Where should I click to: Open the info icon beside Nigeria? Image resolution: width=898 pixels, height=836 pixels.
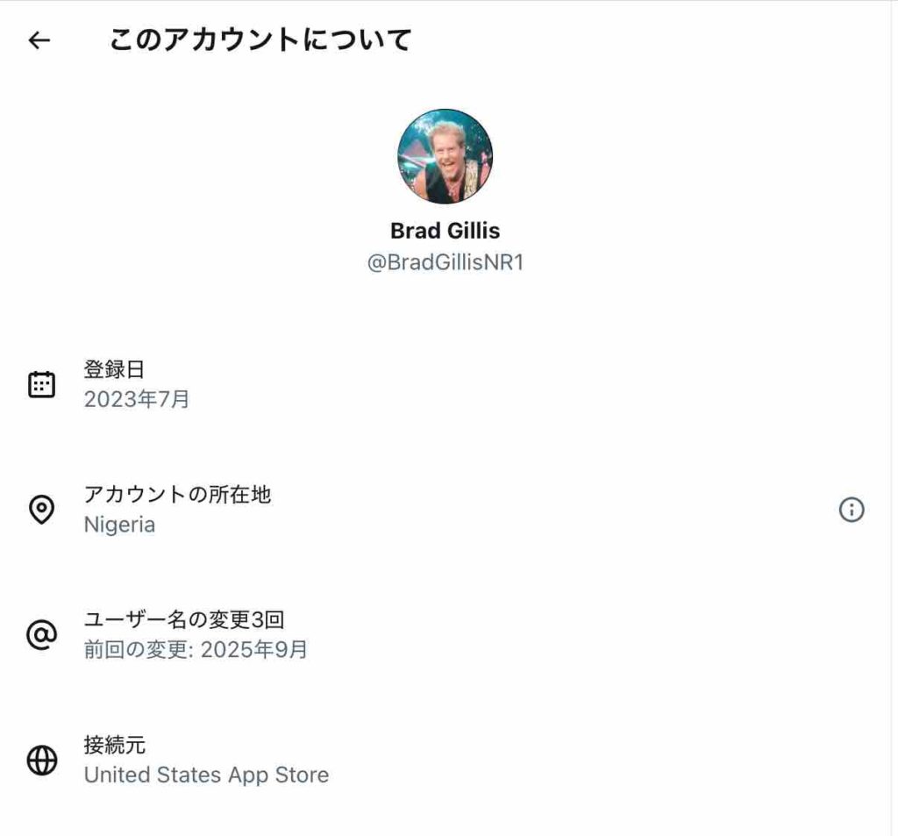coord(852,510)
